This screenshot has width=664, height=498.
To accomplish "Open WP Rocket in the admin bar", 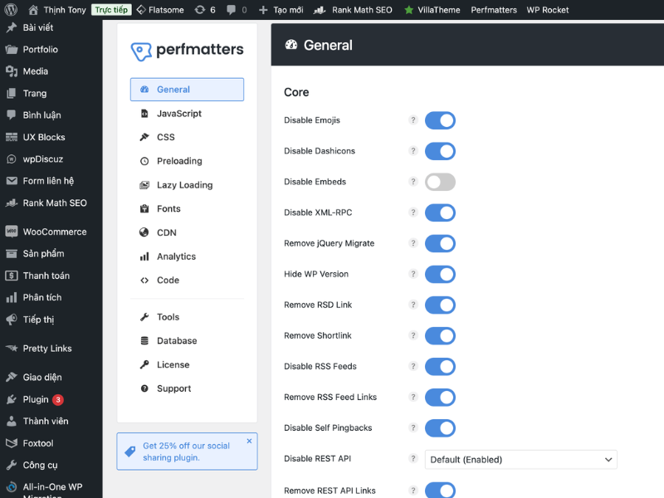I will (x=548, y=10).
